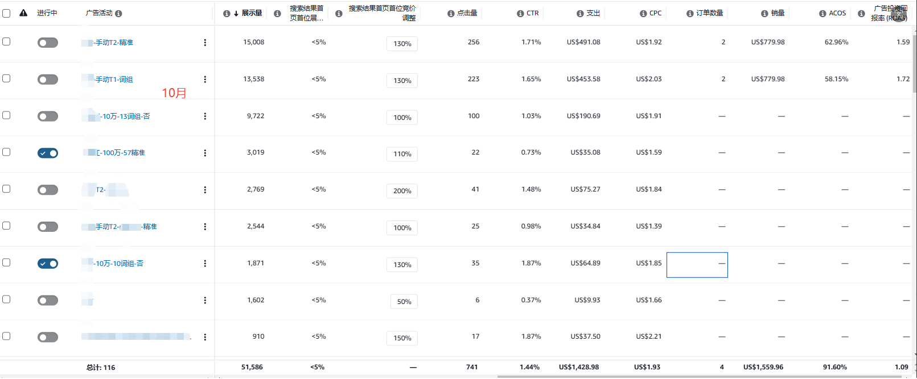Viewport: 917px width, 379px height.
Task: Disable the toggle for 10万-10词组-否 campaign
Action: (x=48, y=264)
